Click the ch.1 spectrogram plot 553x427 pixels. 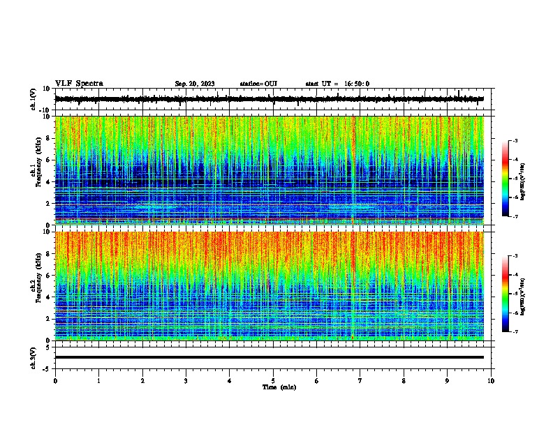tap(270, 170)
